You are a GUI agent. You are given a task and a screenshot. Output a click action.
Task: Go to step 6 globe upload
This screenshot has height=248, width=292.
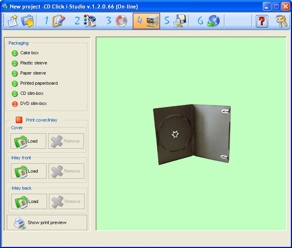click(209, 21)
